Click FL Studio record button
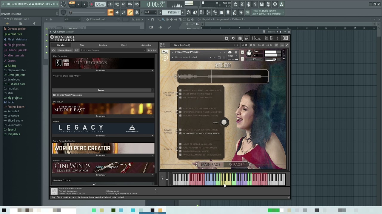This screenshot has width=382, height=214. click(x=92, y=4)
